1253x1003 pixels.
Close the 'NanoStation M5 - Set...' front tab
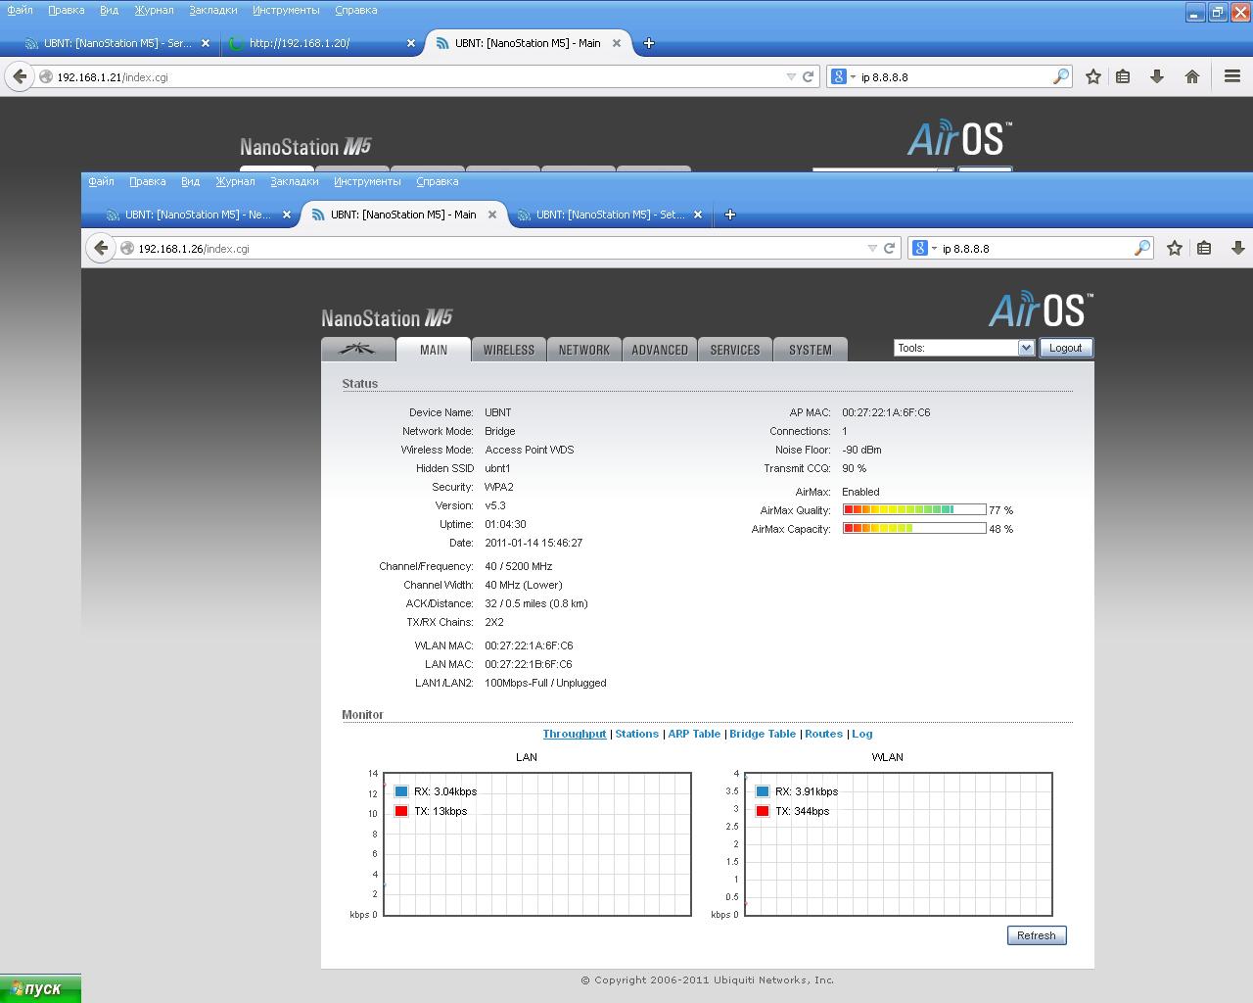coord(698,215)
